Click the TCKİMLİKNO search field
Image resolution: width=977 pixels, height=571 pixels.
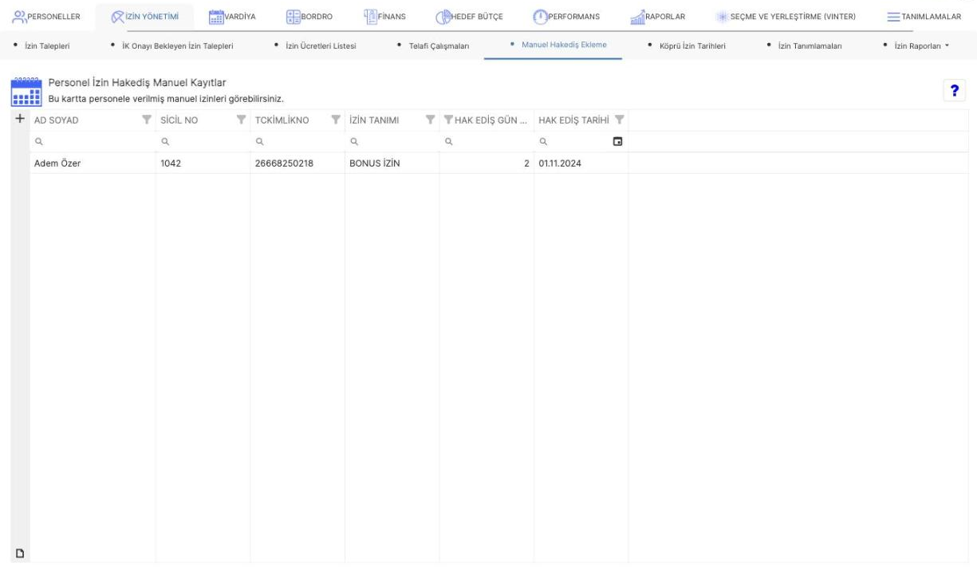click(297, 142)
